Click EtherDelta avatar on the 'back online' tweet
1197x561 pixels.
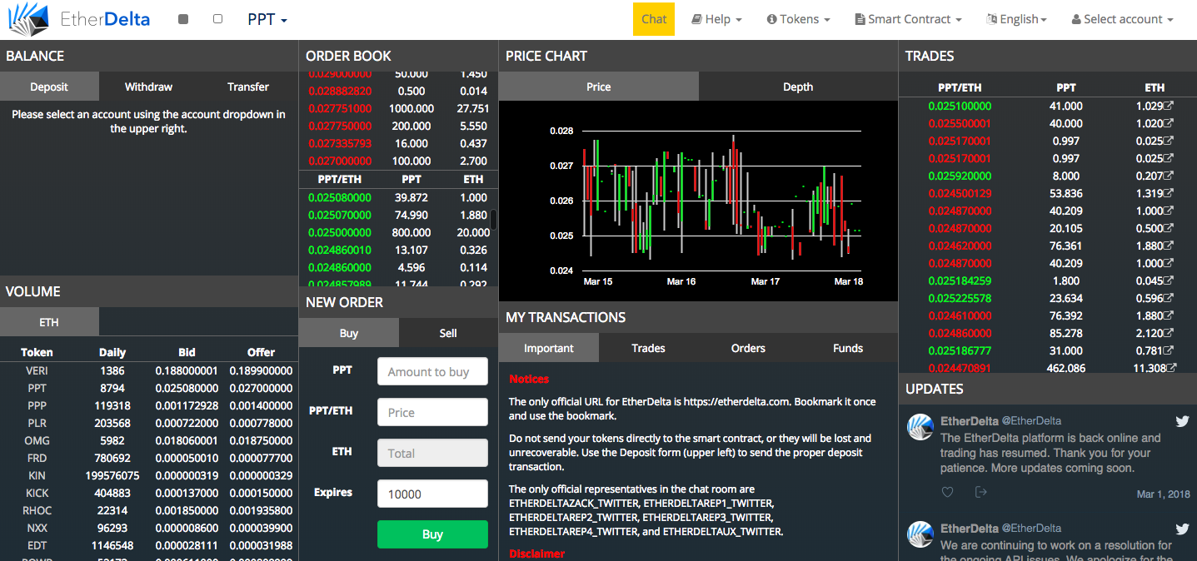920,427
